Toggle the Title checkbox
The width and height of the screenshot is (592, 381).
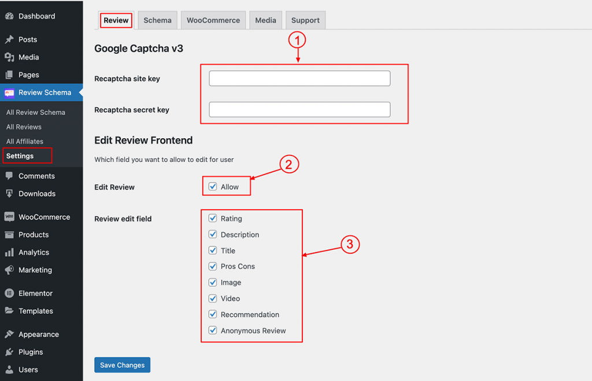(213, 250)
